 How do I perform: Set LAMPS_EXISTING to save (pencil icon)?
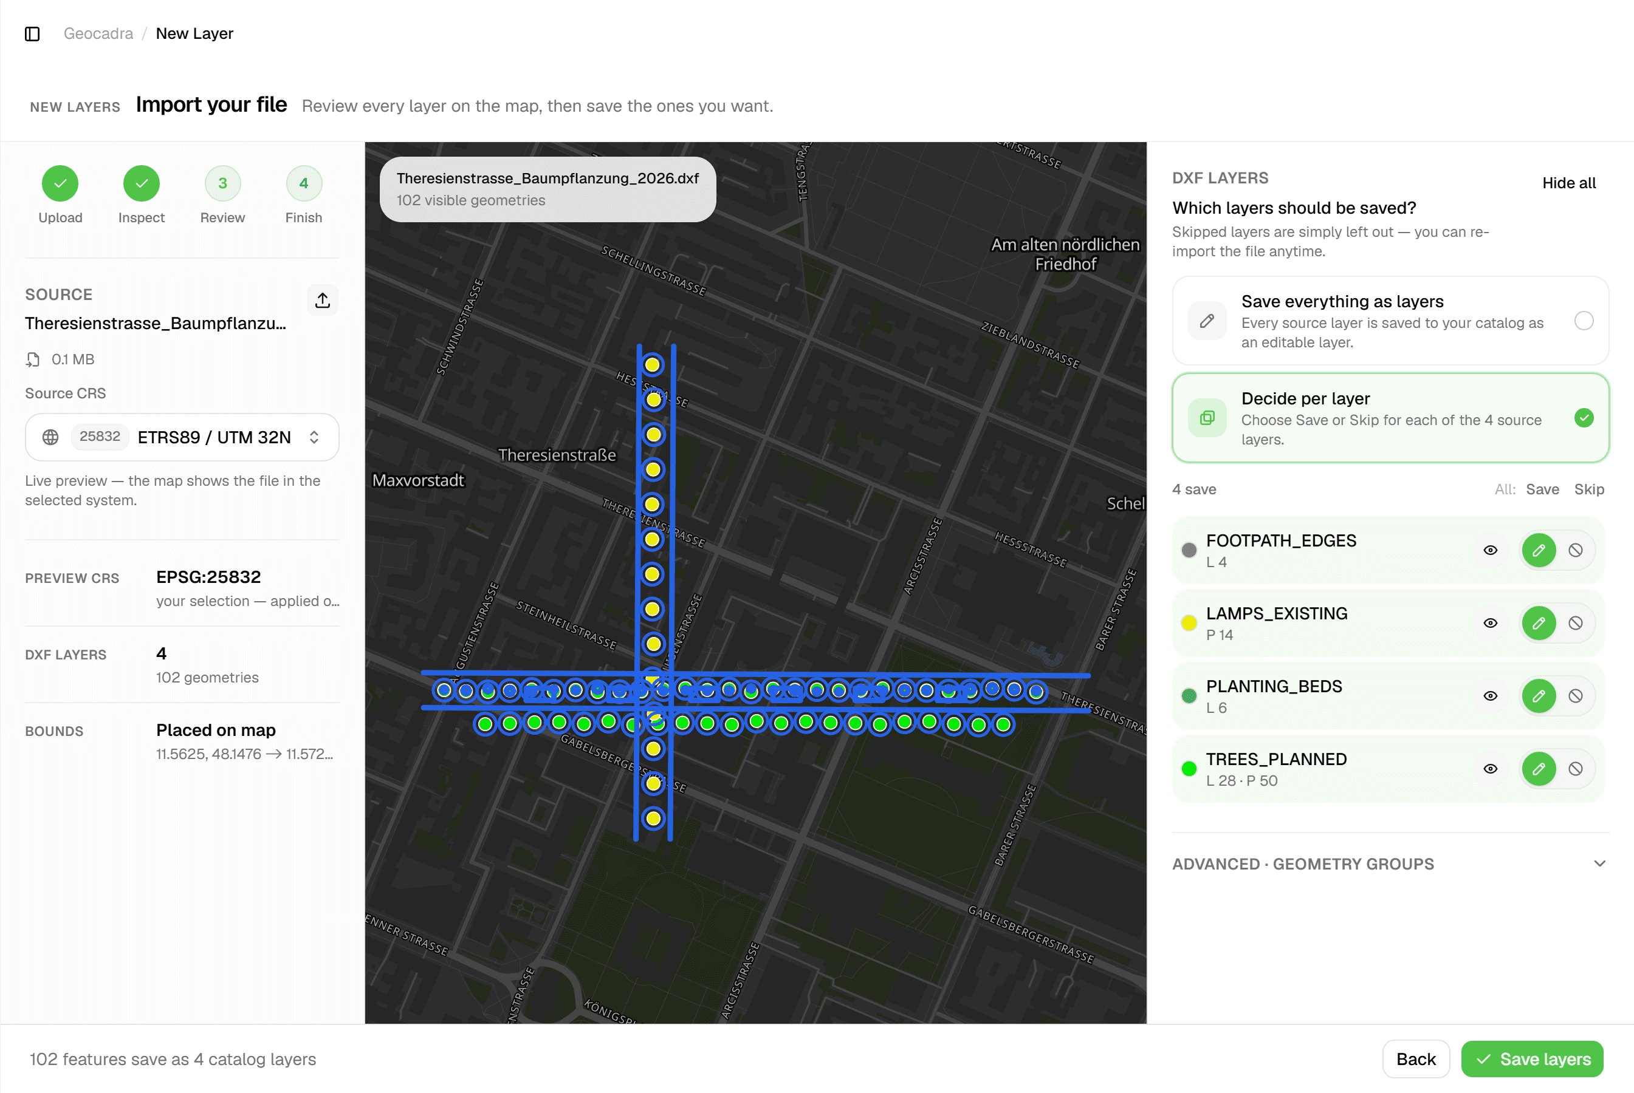[x=1539, y=623]
